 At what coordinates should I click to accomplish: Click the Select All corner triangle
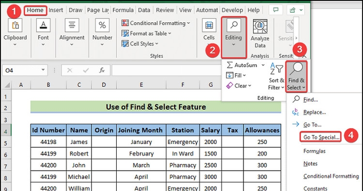tap(7, 85)
